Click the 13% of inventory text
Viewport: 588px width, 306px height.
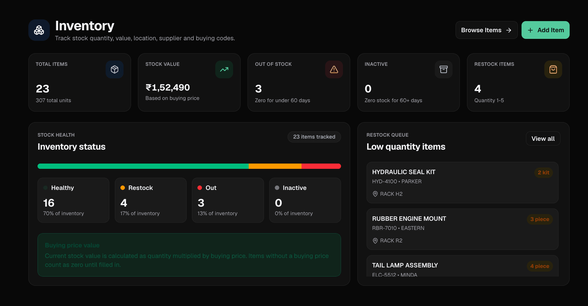pos(218,213)
